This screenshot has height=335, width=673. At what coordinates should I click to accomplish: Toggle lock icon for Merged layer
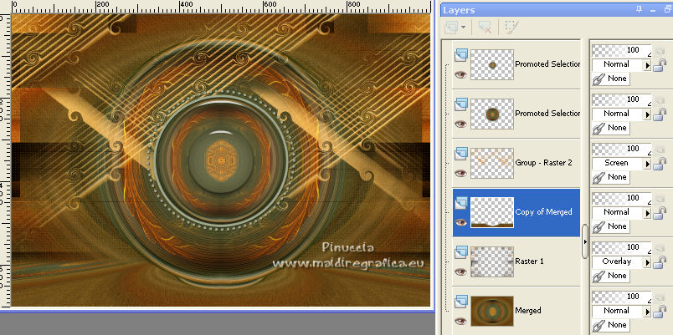pyautogui.click(x=660, y=312)
